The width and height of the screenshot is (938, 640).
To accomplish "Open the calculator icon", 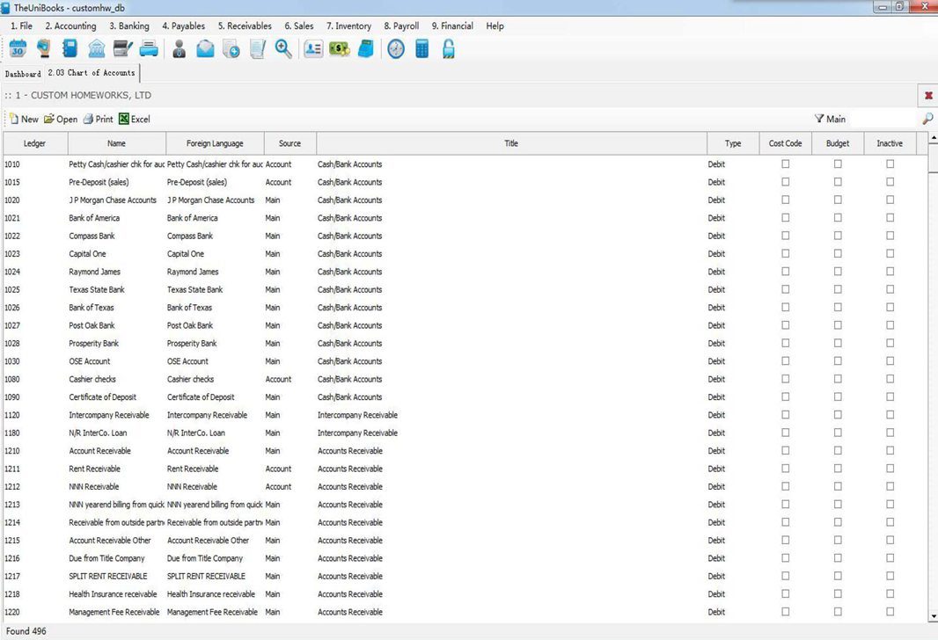I will pyautogui.click(x=422, y=49).
